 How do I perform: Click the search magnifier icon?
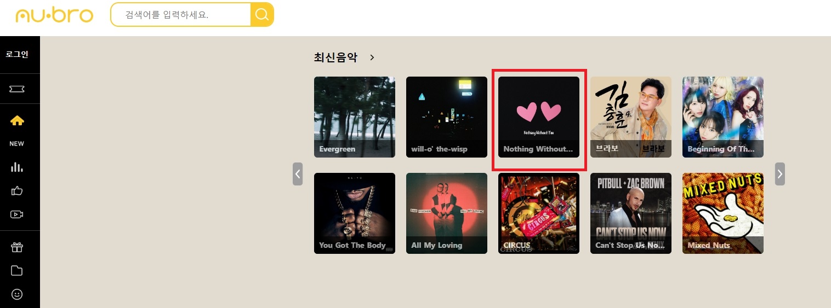pyautogui.click(x=262, y=15)
